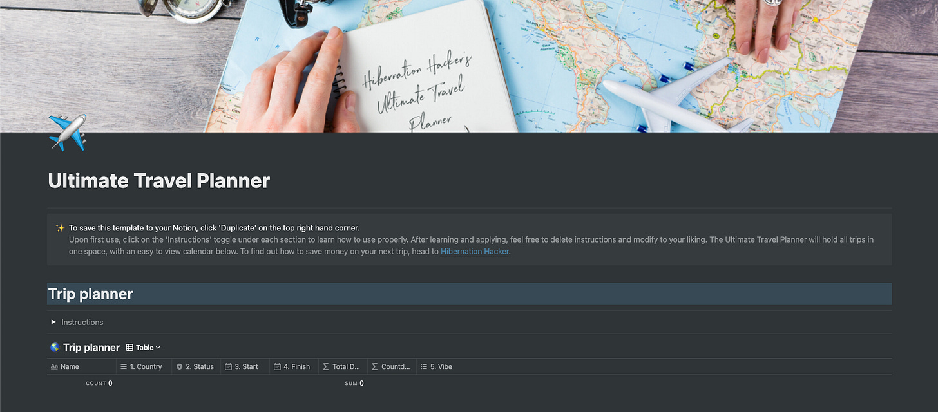Open the Hibernation Hacker link
The height and width of the screenshot is (412, 938).
[475, 252]
